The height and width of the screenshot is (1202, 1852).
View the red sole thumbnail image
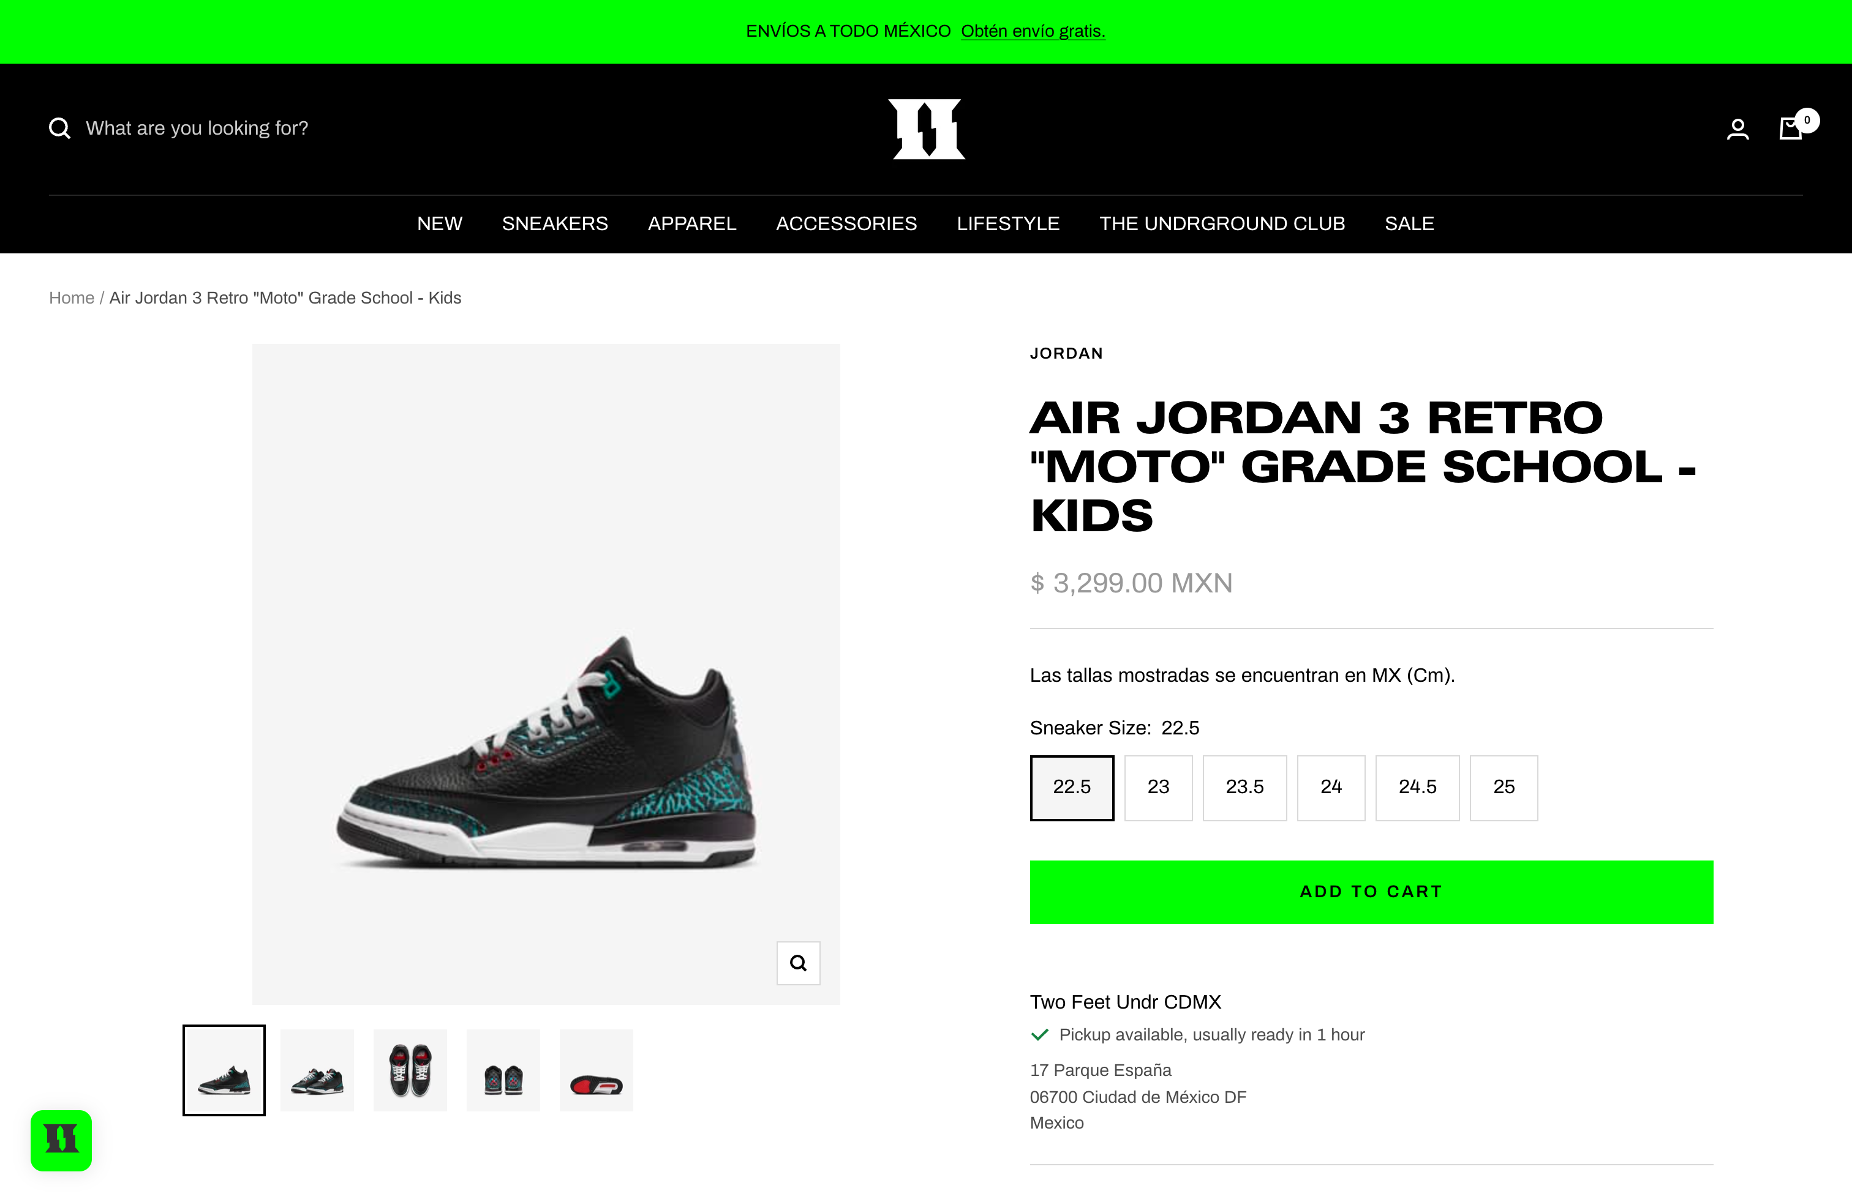point(596,1070)
